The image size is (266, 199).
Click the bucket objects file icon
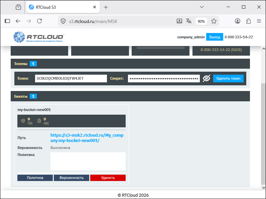pyautogui.click(x=39, y=121)
